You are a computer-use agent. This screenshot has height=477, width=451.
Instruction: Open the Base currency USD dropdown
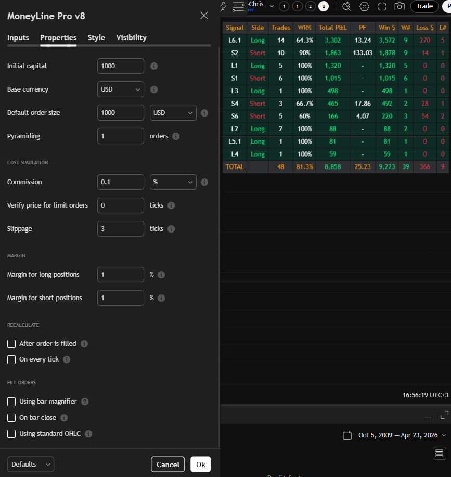[x=121, y=89]
